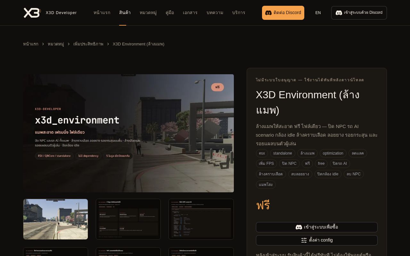This screenshot has width=410, height=256.
Task: Click the esx tag
Action: click(x=262, y=153)
